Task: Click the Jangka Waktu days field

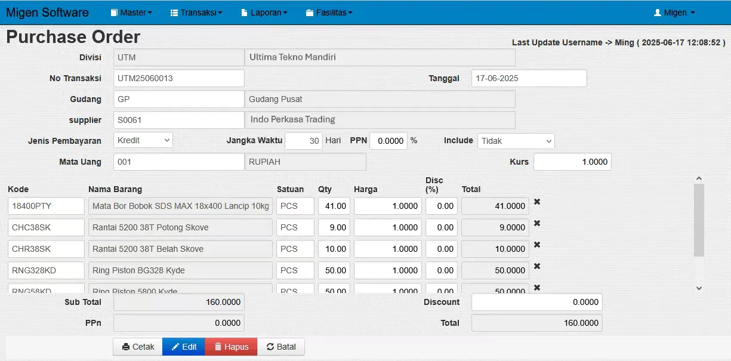Action: coord(304,141)
